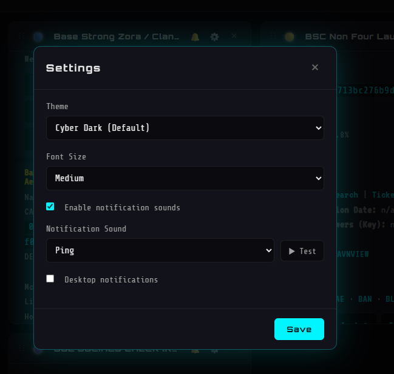Open the Theme dropdown showing Cyber Dark
The width and height of the screenshot is (394, 374).
185,128
